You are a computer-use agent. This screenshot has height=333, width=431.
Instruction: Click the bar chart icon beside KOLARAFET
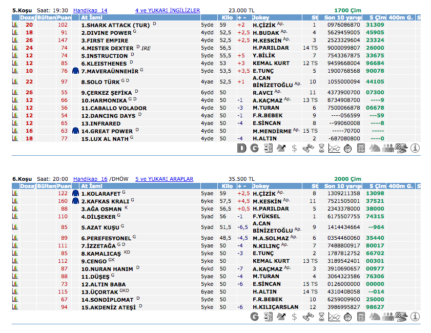(x=15, y=194)
